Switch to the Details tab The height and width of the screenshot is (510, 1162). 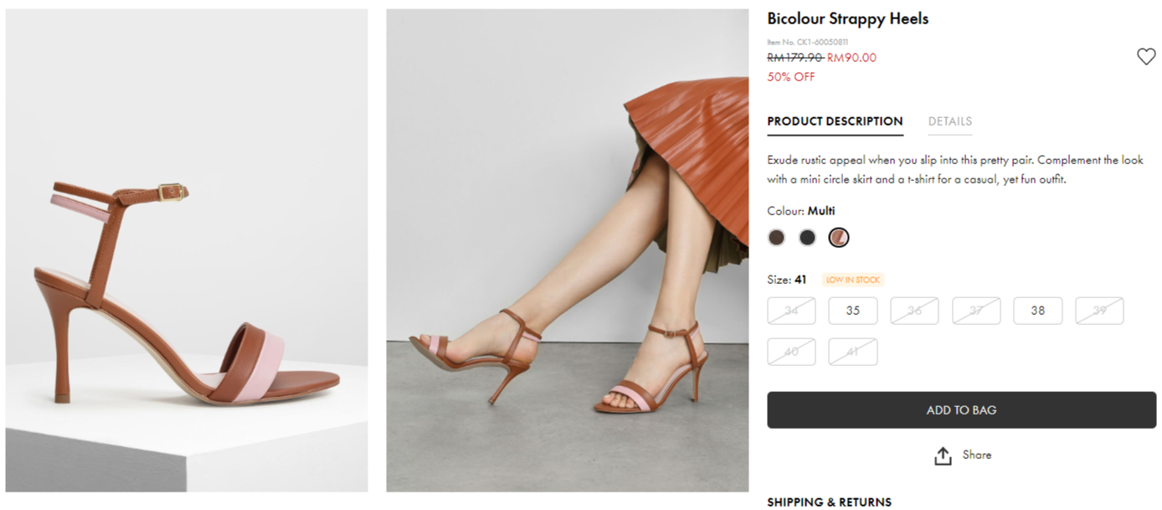pos(949,121)
